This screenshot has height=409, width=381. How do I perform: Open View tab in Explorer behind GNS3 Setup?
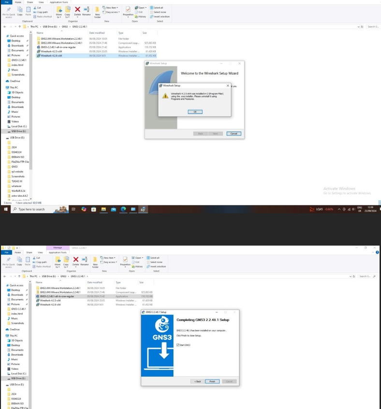pyautogui.click(x=40, y=252)
